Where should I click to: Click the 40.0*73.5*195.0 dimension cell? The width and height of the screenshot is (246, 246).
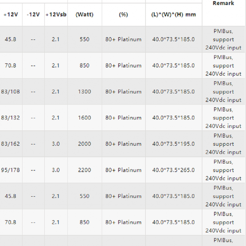click(x=173, y=144)
